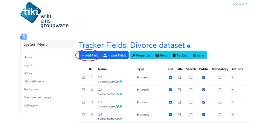Open the Properties toolbar button
270x123 pixels.
[141, 55]
